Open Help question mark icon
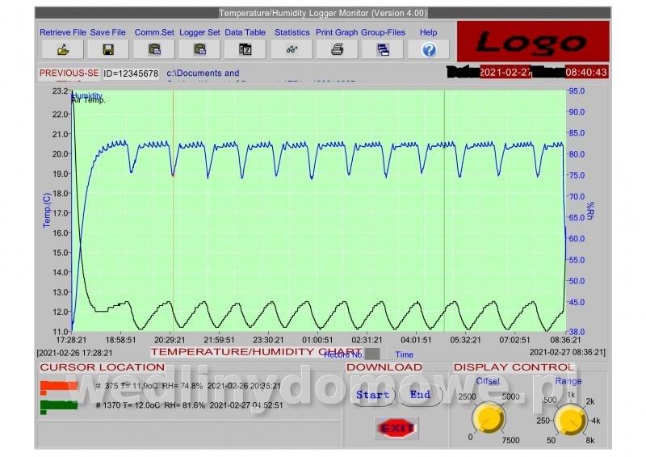This screenshot has height=457, width=646. [x=429, y=50]
